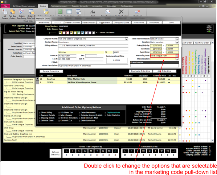217x175 pixels.
Task: Click the back arrow in Orders To be Completed By
Action: (66, 151)
